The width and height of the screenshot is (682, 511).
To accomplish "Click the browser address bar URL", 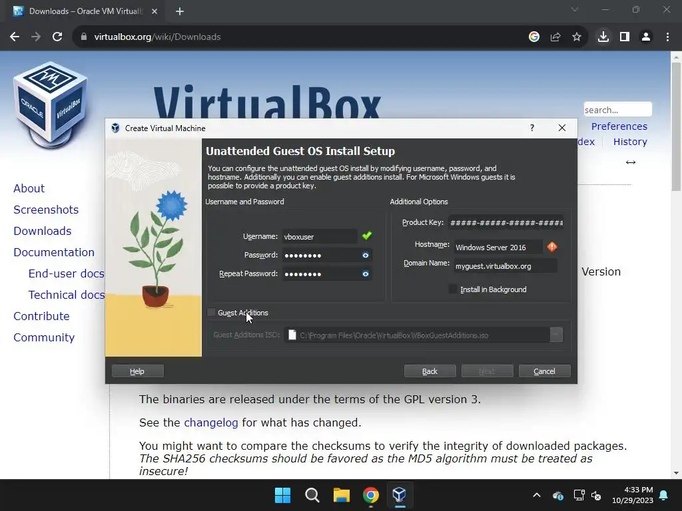I will tap(157, 37).
